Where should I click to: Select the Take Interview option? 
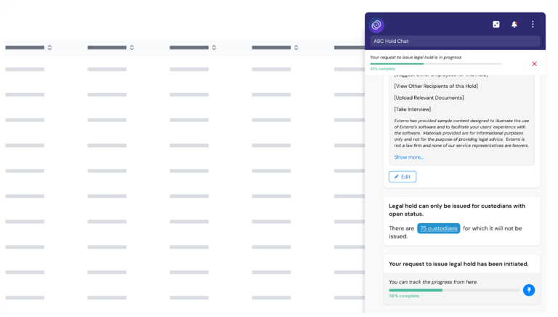pyautogui.click(x=412, y=109)
